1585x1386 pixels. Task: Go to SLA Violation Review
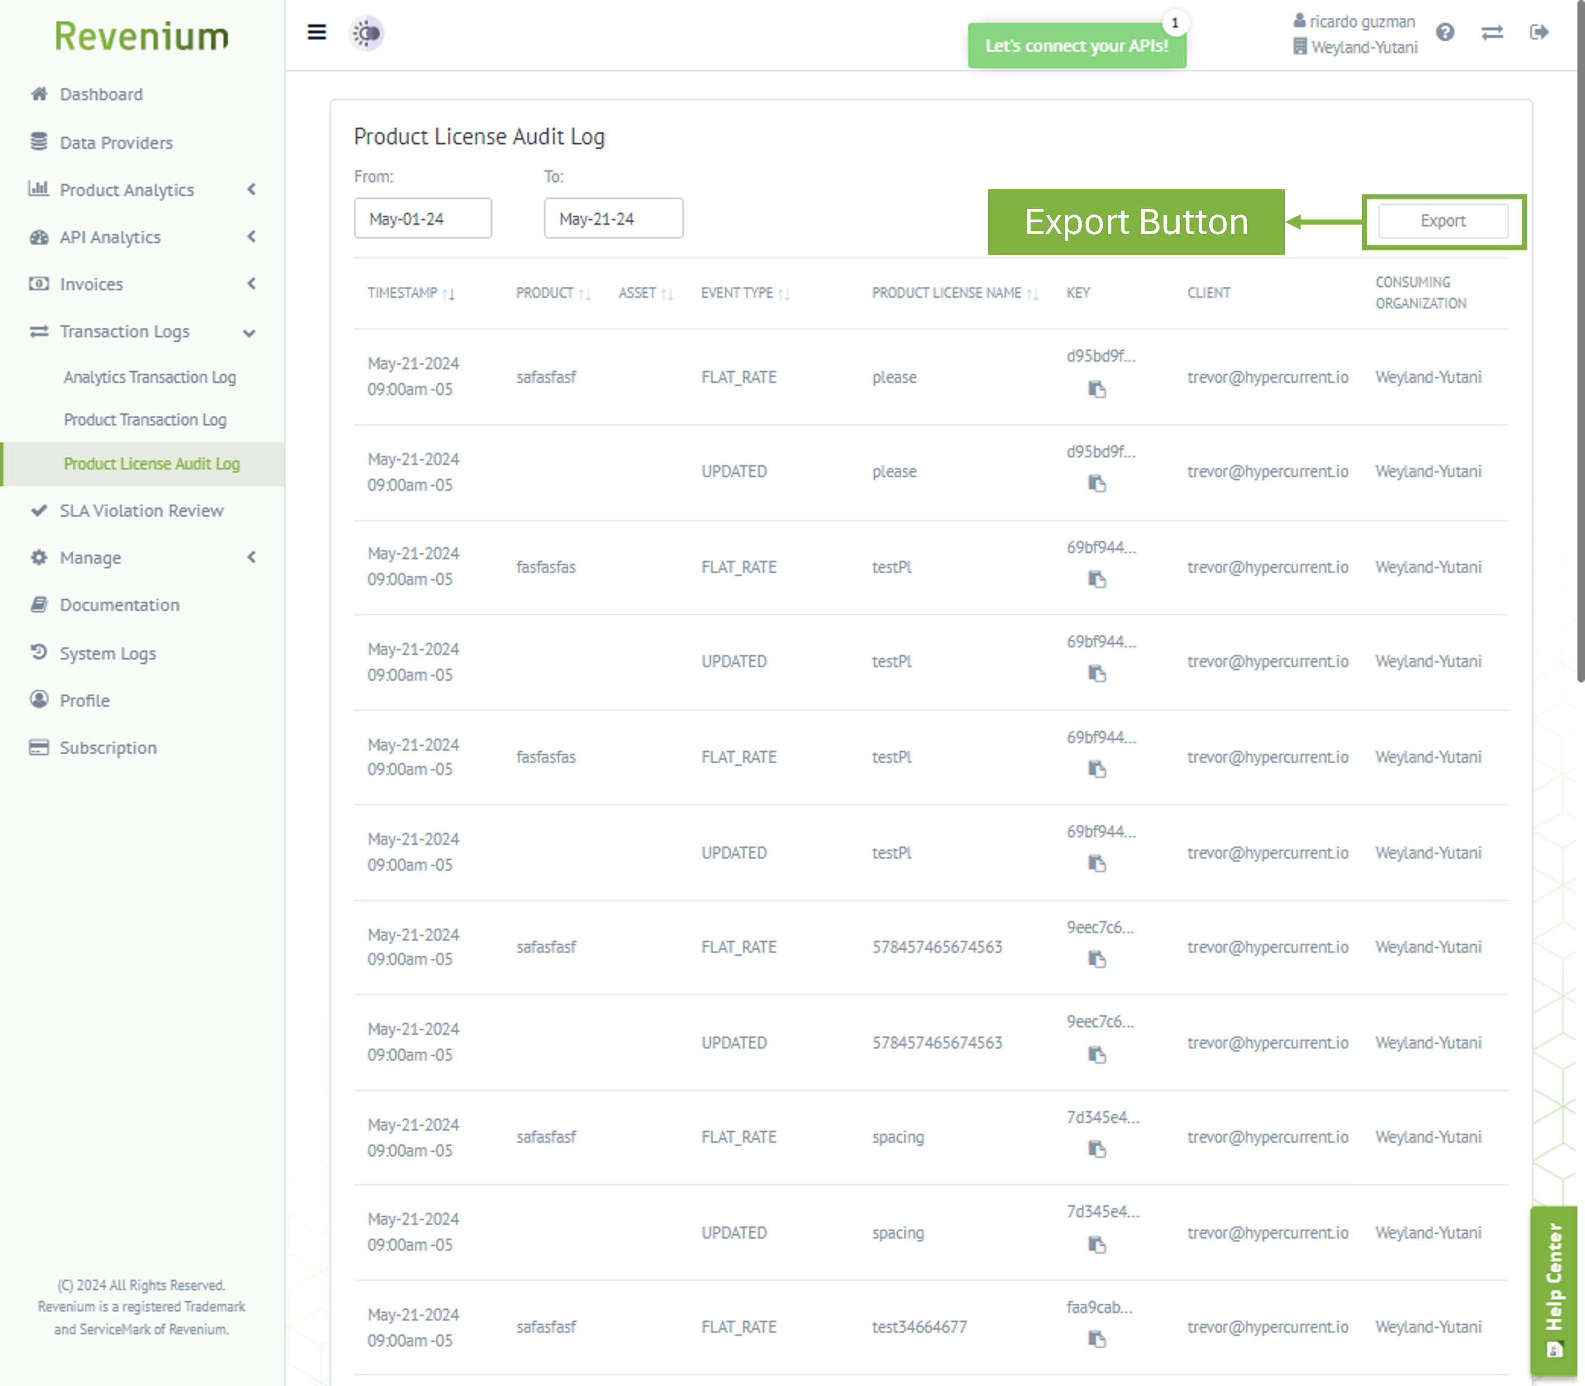coord(142,511)
